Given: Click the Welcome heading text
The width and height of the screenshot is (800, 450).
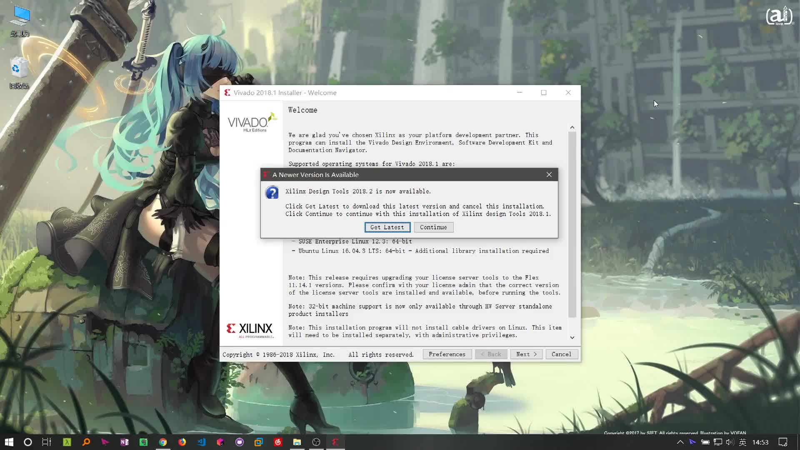Looking at the screenshot, I should pyautogui.click(x=302, y=110).
